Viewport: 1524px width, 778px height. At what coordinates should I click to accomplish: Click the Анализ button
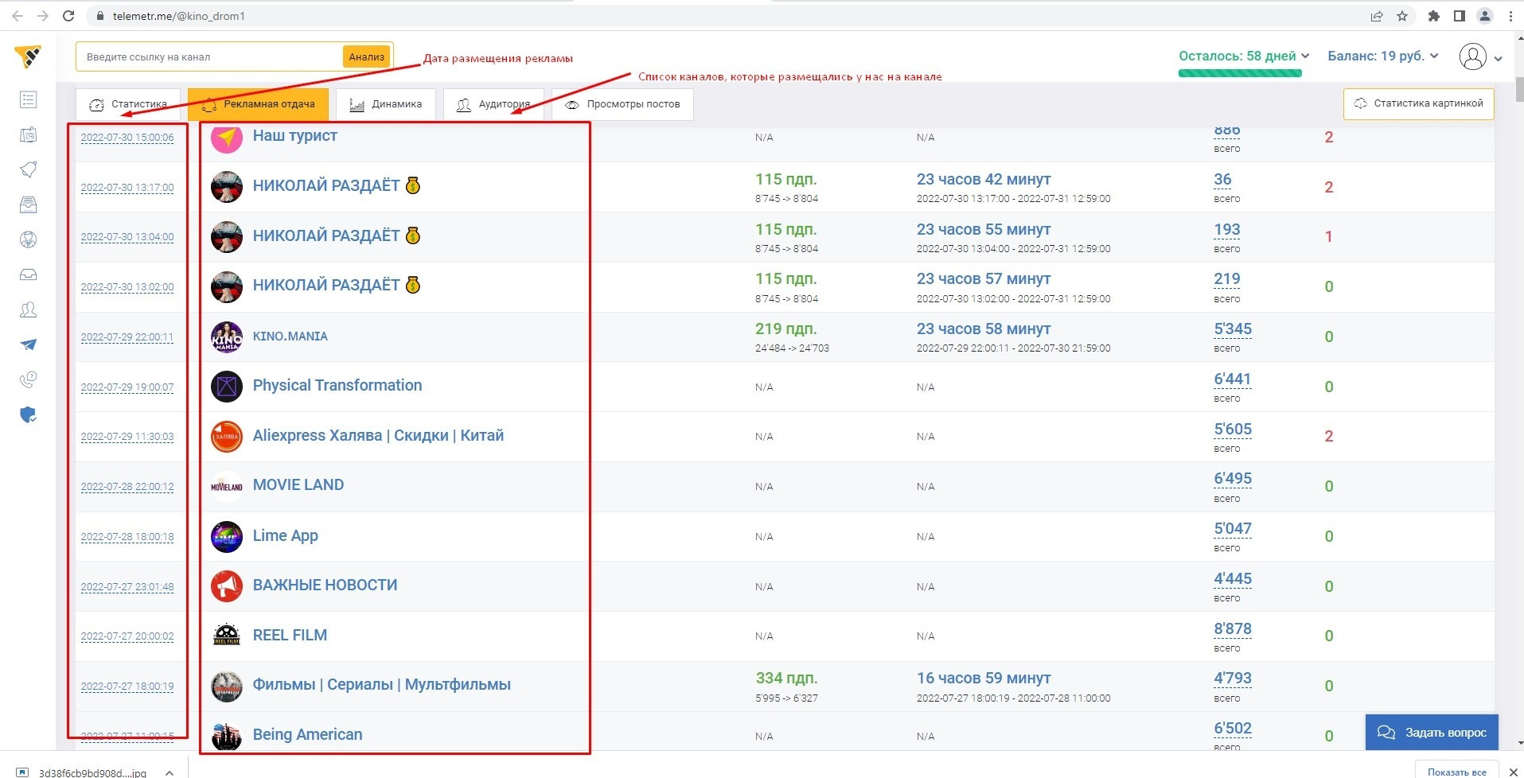[x=367, y=56]
